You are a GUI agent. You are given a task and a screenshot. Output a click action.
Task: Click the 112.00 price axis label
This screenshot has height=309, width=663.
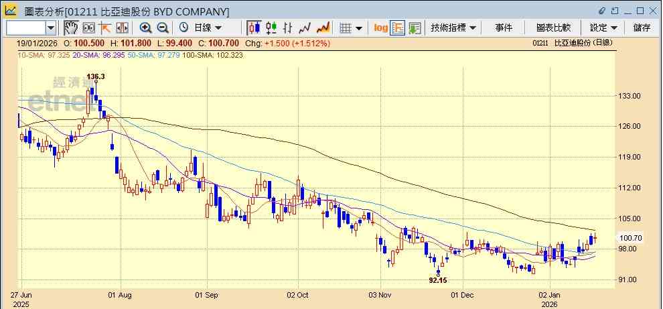[x=630, y=188]
